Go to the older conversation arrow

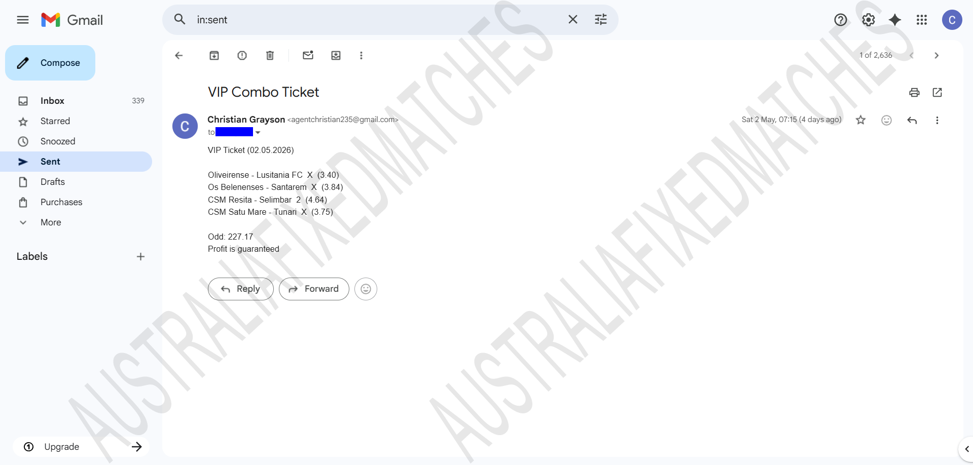936,55
